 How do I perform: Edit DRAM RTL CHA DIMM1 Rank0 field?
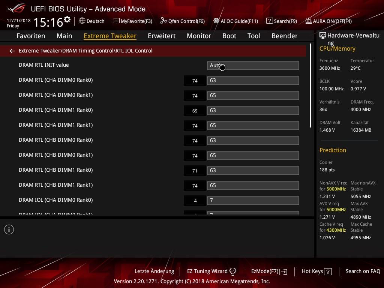tap(253, 111)
